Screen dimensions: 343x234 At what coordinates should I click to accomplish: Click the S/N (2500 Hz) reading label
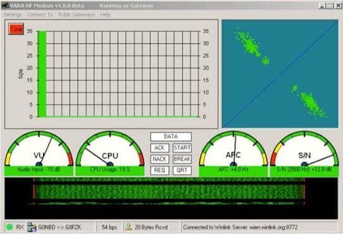click(x=304, y=169)
